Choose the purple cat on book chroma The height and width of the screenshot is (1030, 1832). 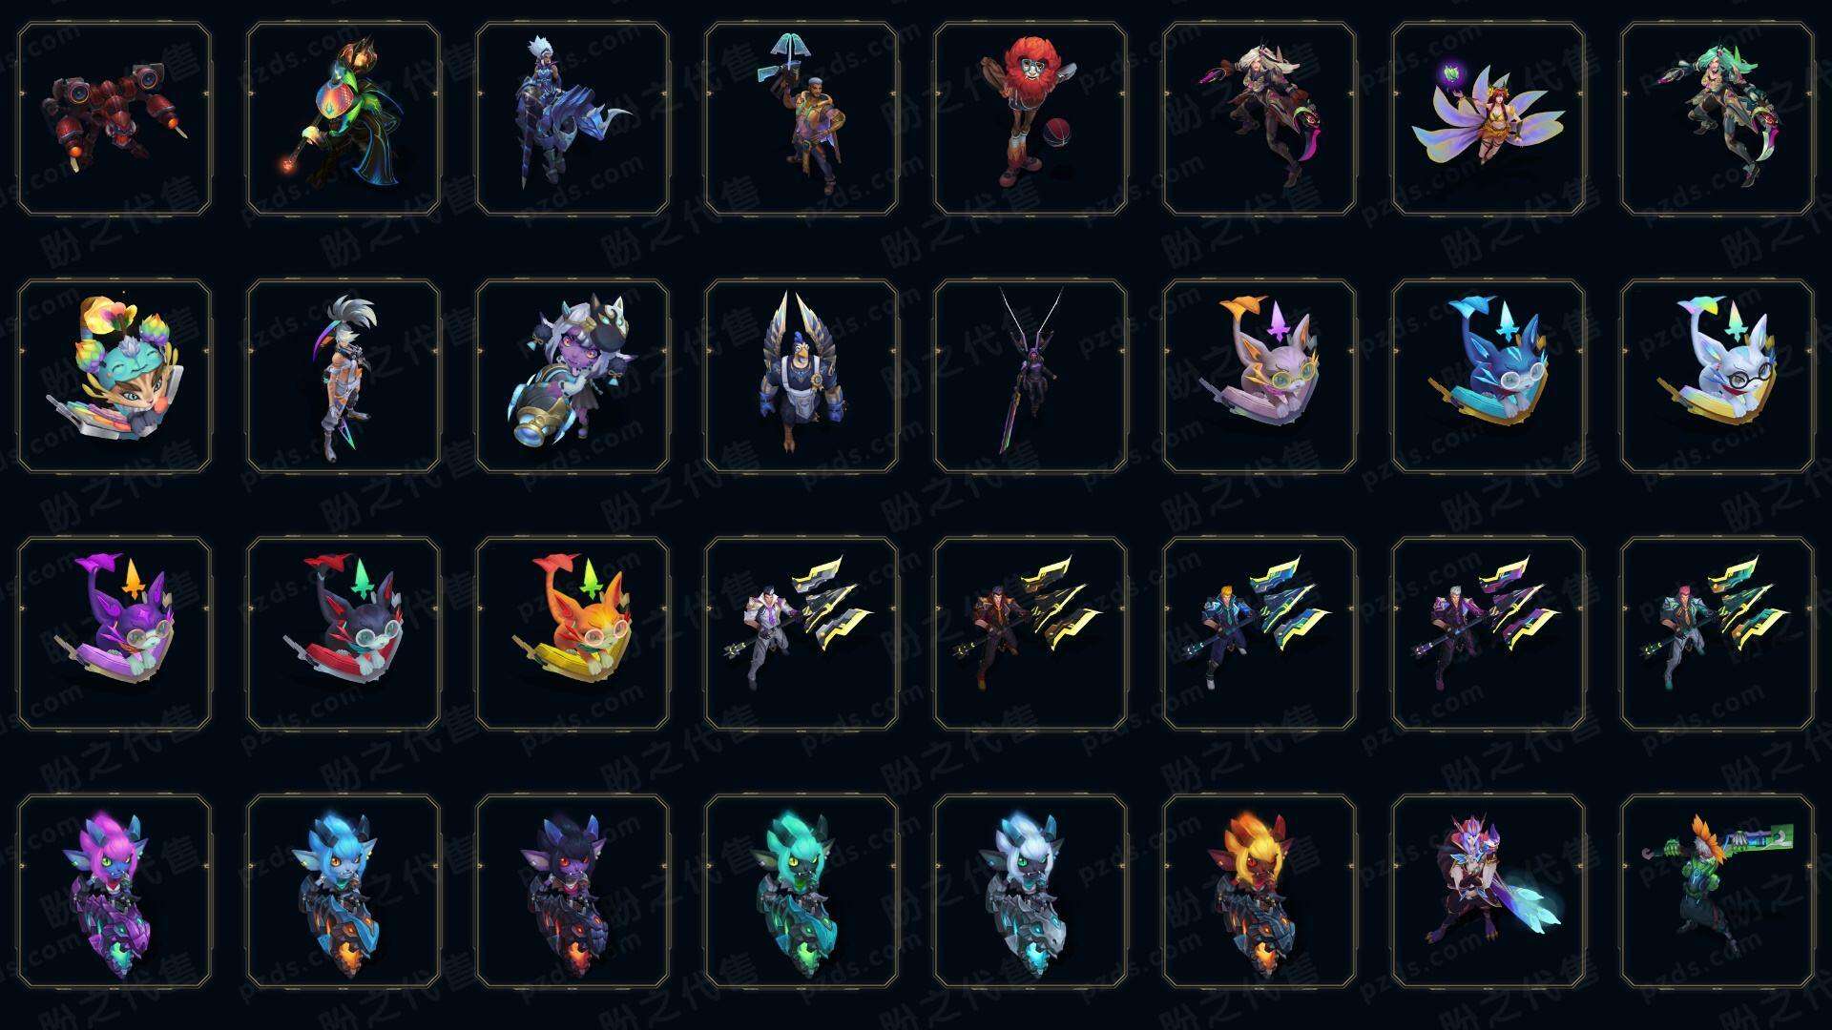[x=114, y=633]
